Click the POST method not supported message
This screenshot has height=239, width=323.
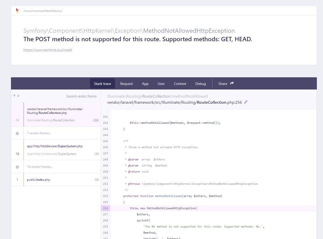[x=138, y=39]
